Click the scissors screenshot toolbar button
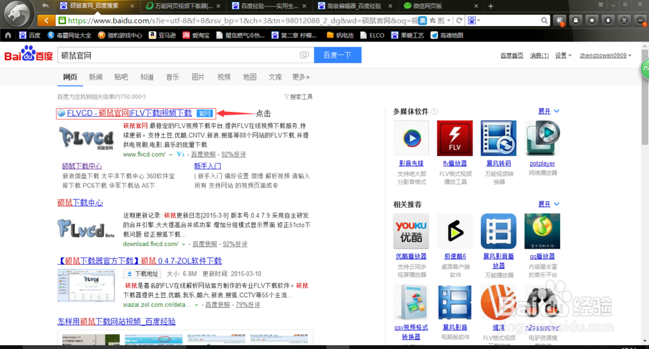This screenshot has height=349, width=649. 624,20
